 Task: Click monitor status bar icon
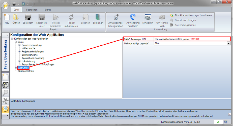[226, 122]
